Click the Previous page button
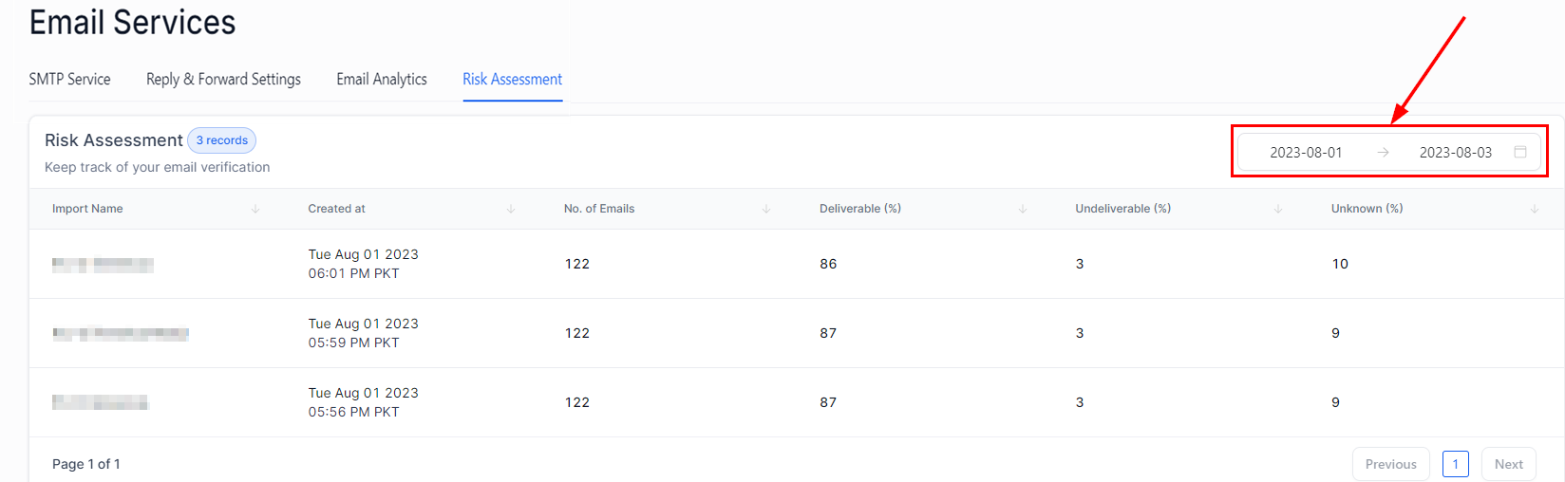Viewport: 1565px width, 482px height. pyautogui.click(x=1390, y=464)
